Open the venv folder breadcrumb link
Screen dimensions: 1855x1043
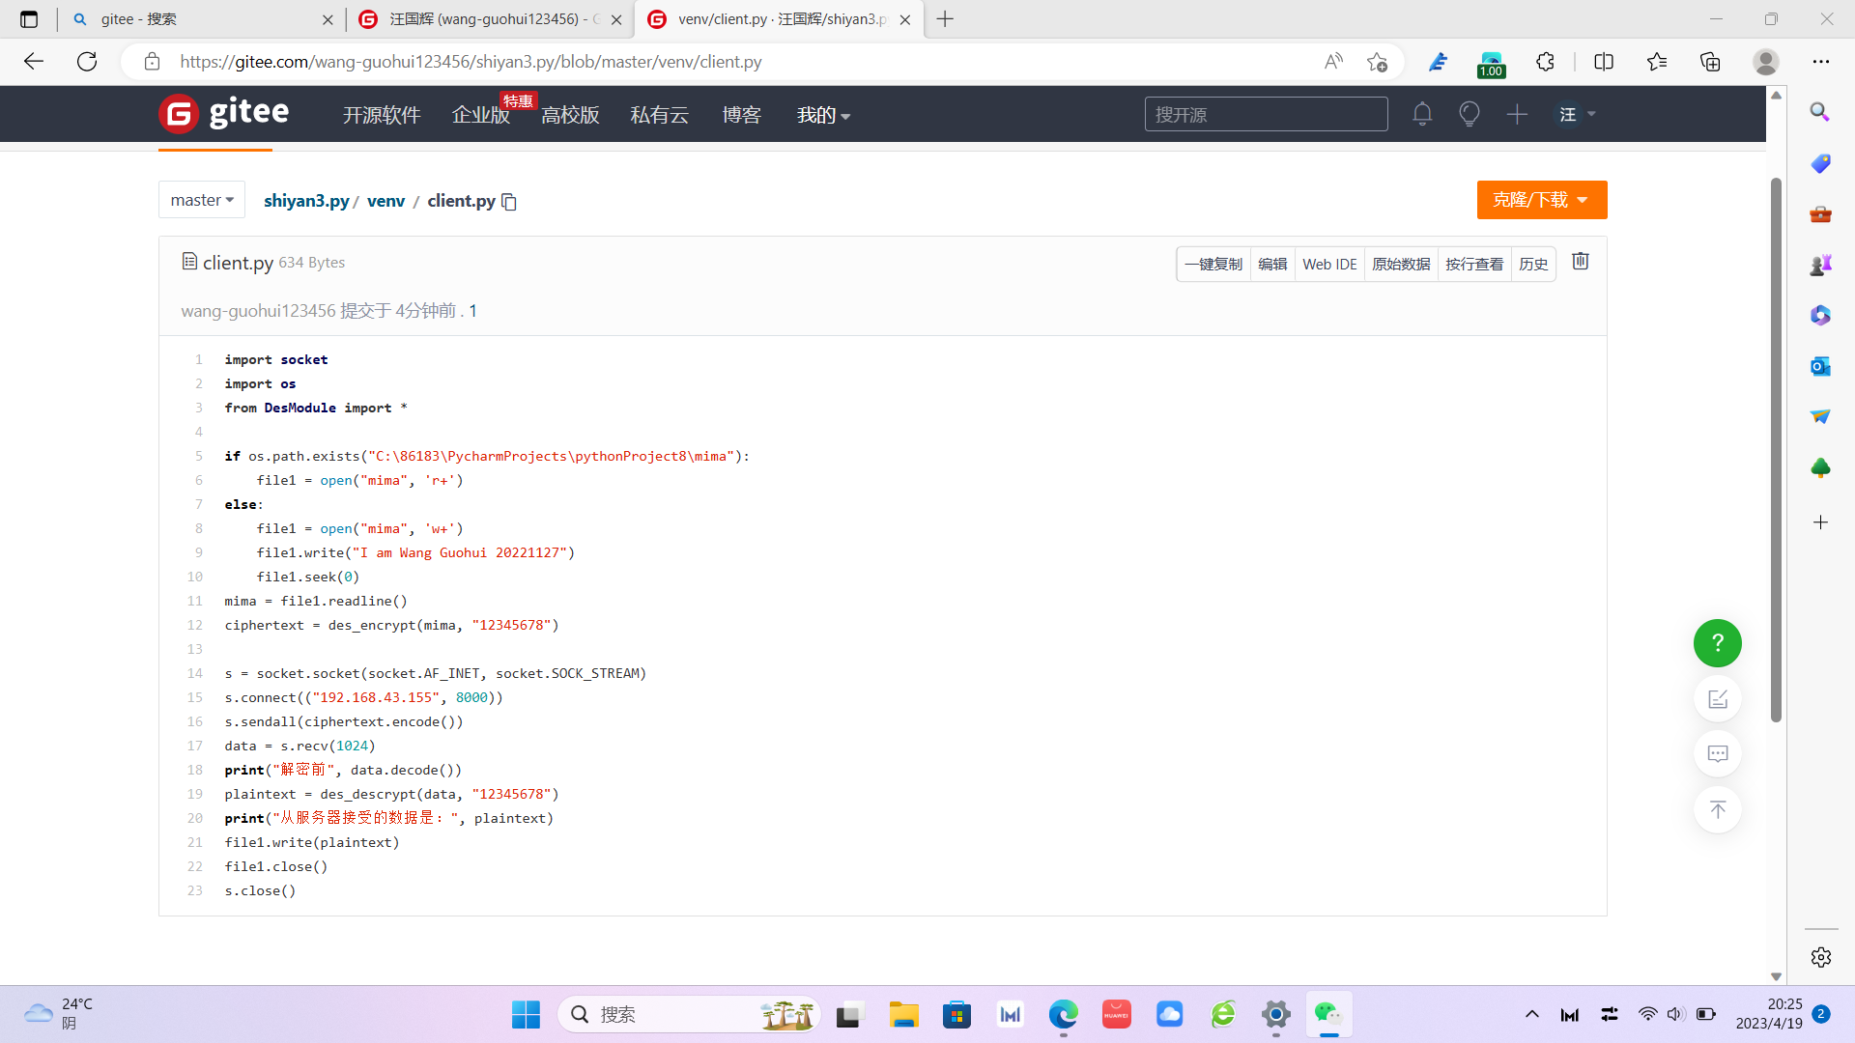click(x=385, y=201)
